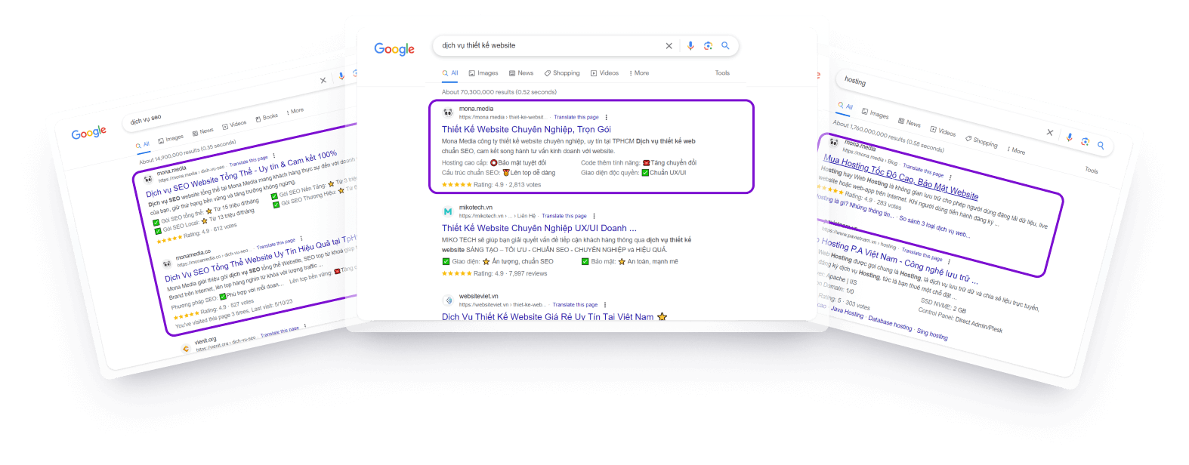Click 'Translate this page' for the mikotech.vn result

click(564, 216)
